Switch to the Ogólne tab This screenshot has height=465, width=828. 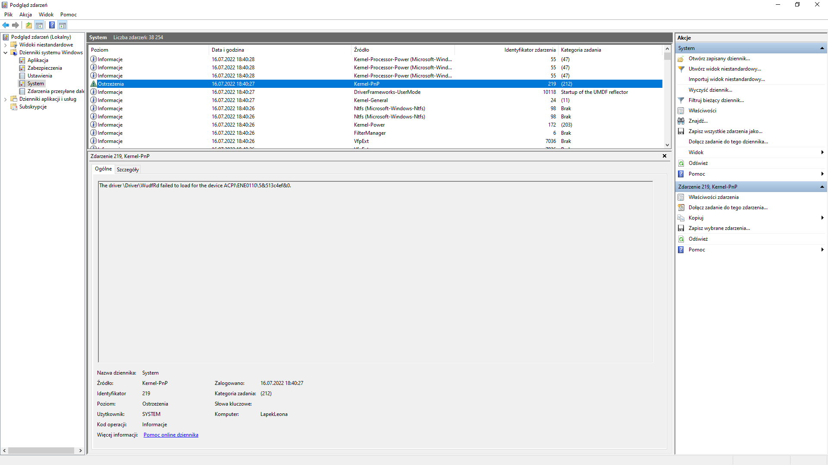coord(103,169)
